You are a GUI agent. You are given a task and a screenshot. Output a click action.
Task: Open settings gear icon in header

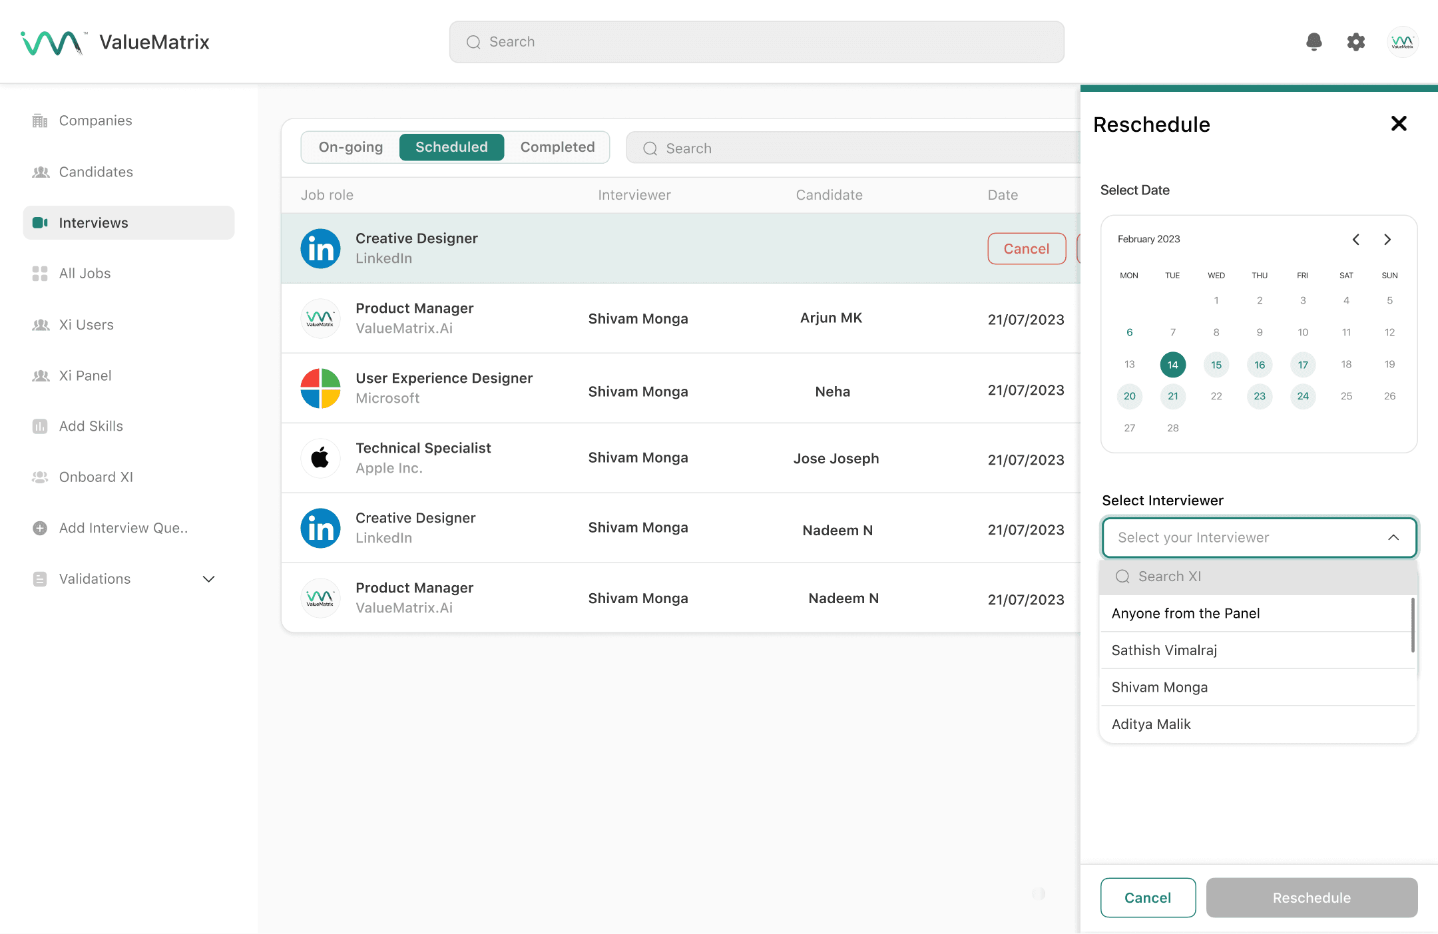pos(1355,42)
